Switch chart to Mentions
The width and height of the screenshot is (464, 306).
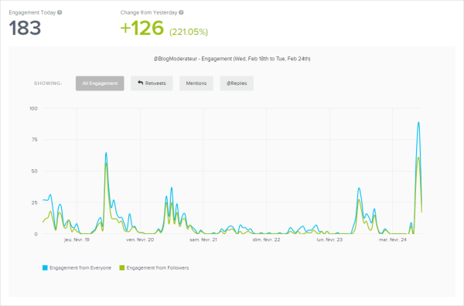pyautogui.click(x=196, y=83)
